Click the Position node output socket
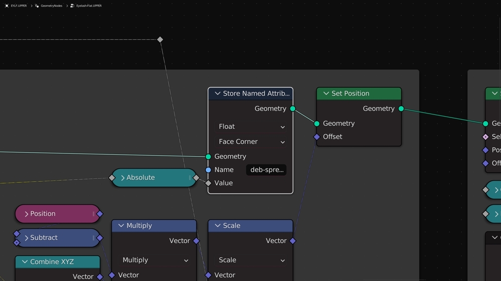 tap(100, 214)
